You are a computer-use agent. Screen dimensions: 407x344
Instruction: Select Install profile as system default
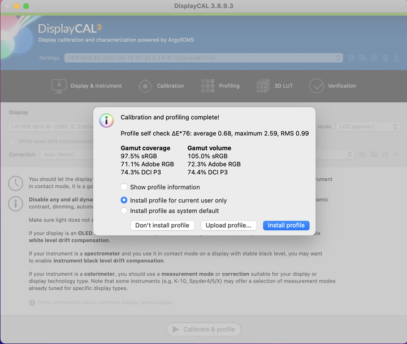[x=124, y=211]
